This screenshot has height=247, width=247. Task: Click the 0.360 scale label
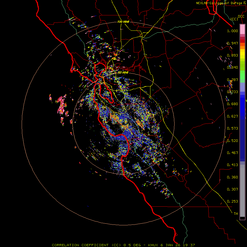pos(232,177)
